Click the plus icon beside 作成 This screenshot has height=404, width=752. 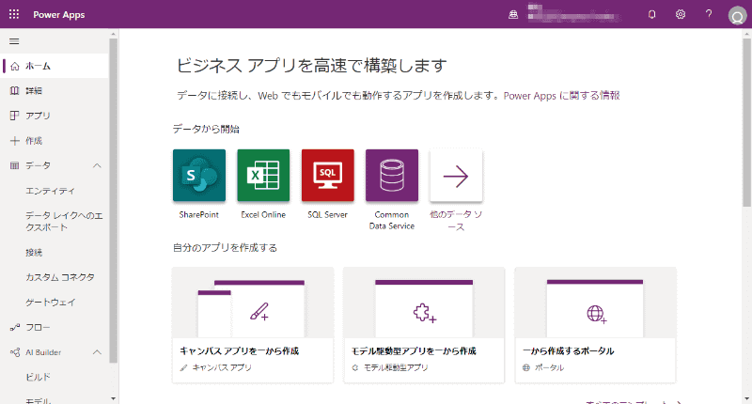click(15, 140)
